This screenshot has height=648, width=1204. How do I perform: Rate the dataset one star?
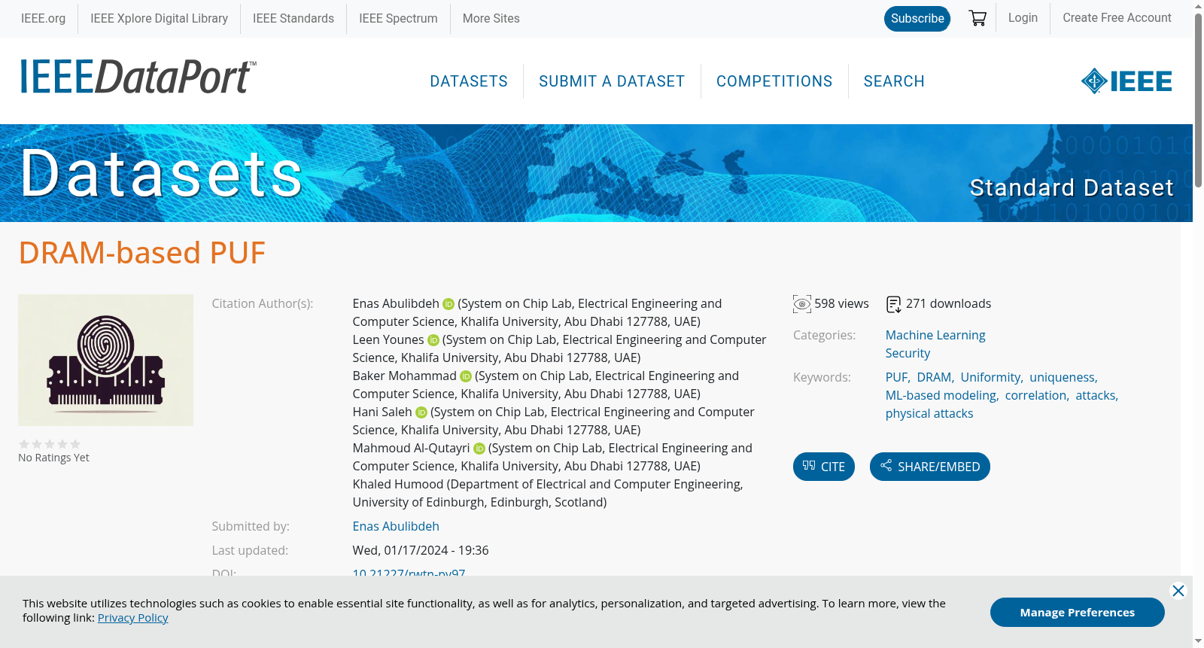[24, 444]
